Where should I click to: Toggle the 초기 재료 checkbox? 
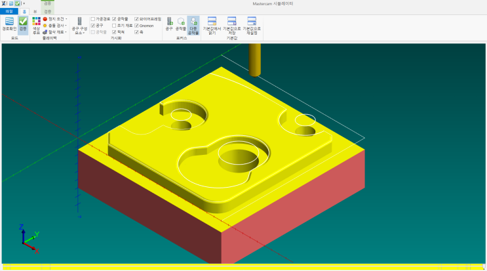point(115,26)
